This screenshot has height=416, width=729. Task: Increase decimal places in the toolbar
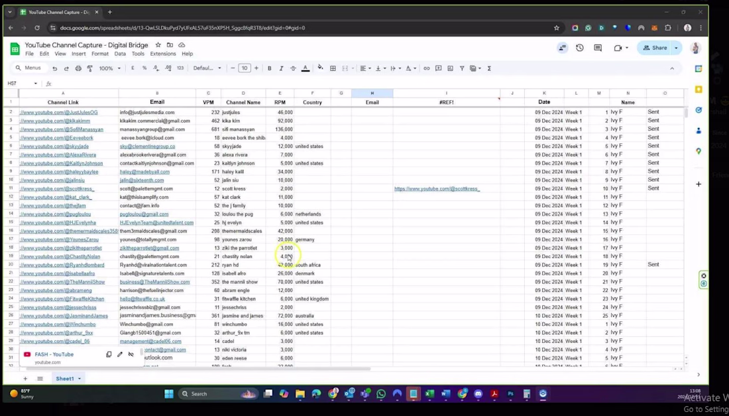tap(168, 68)
